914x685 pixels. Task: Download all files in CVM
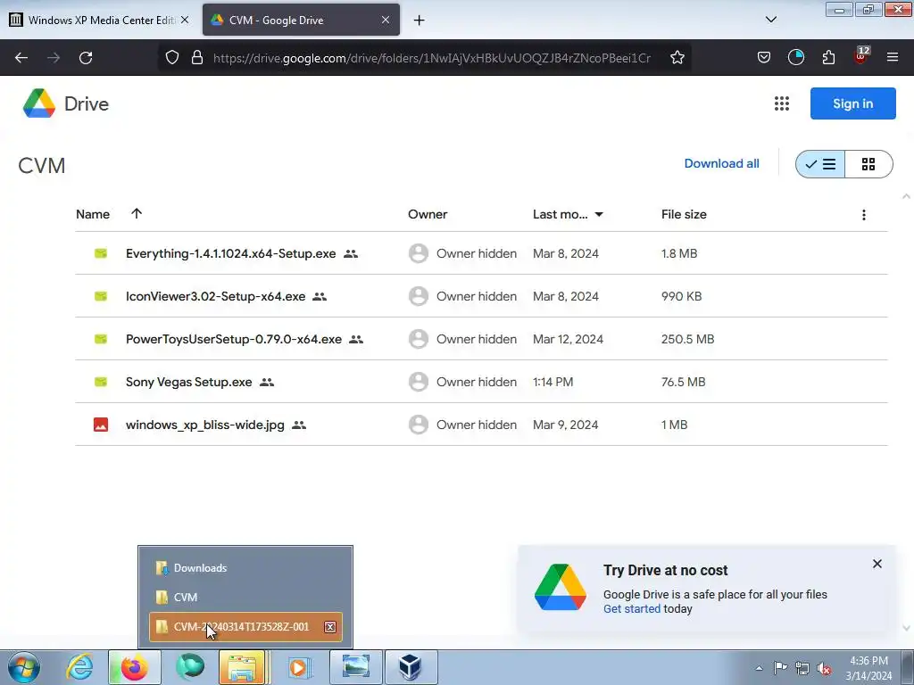pos(721,164)
